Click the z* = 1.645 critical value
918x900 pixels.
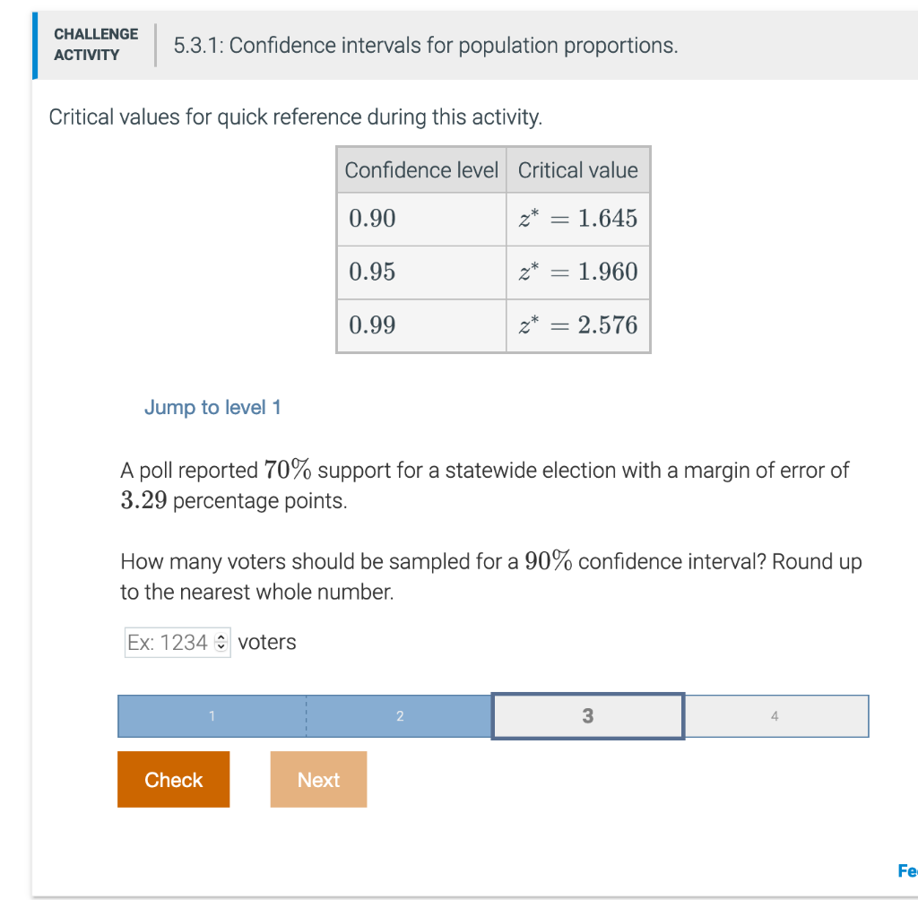[x=577, y=218]
